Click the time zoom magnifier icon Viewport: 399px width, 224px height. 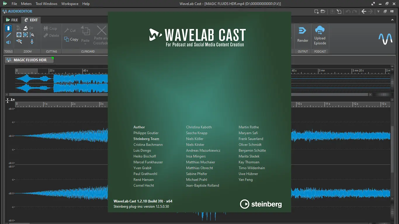19,42
